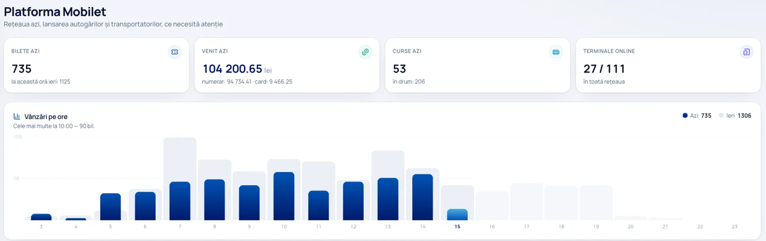Click the Ieri 1306 legend value

pos(744,115)
